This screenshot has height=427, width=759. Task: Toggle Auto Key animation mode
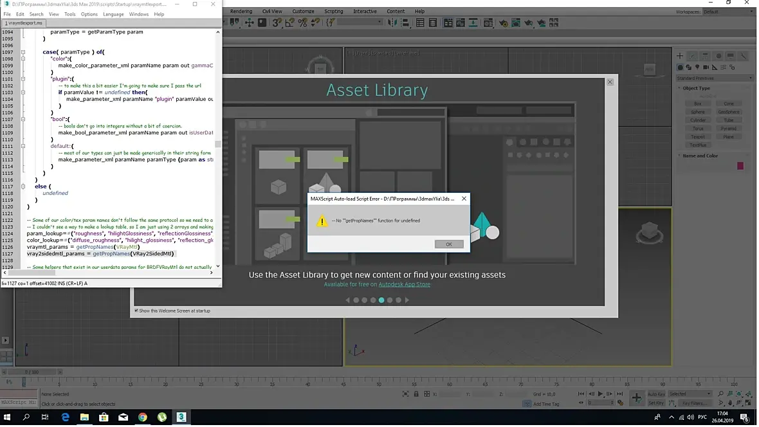(x=656, y=394)
